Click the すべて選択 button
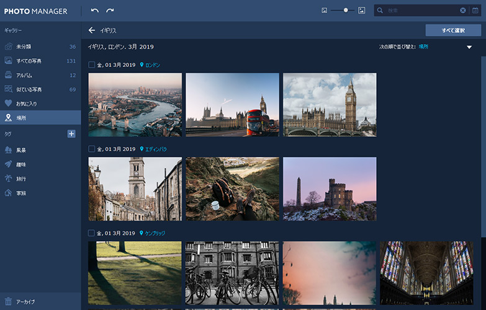The height and width of the screenshot is (310, 486). (x=453, y=30)
